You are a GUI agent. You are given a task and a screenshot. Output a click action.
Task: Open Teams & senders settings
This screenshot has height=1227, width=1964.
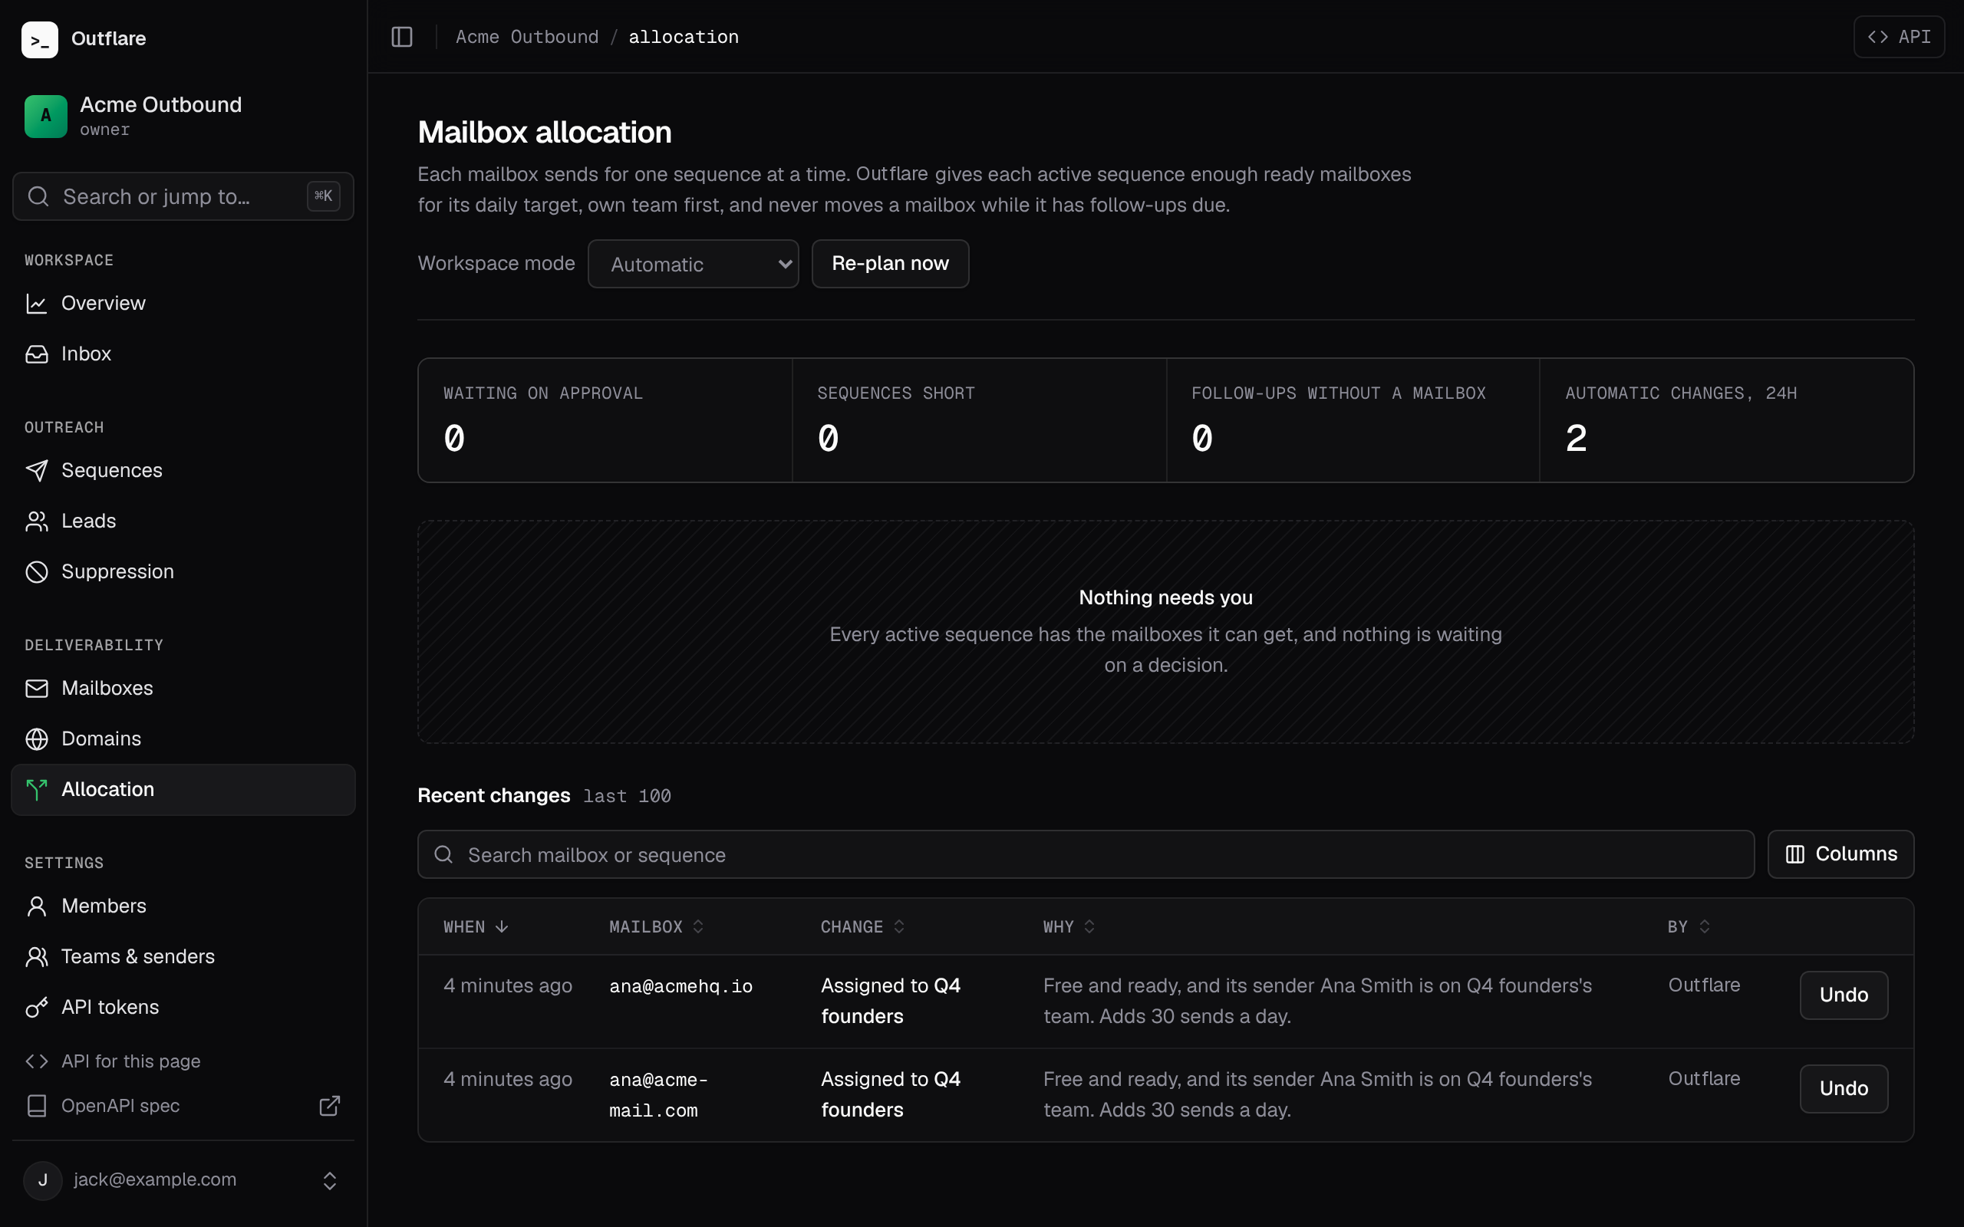point(183,957)
